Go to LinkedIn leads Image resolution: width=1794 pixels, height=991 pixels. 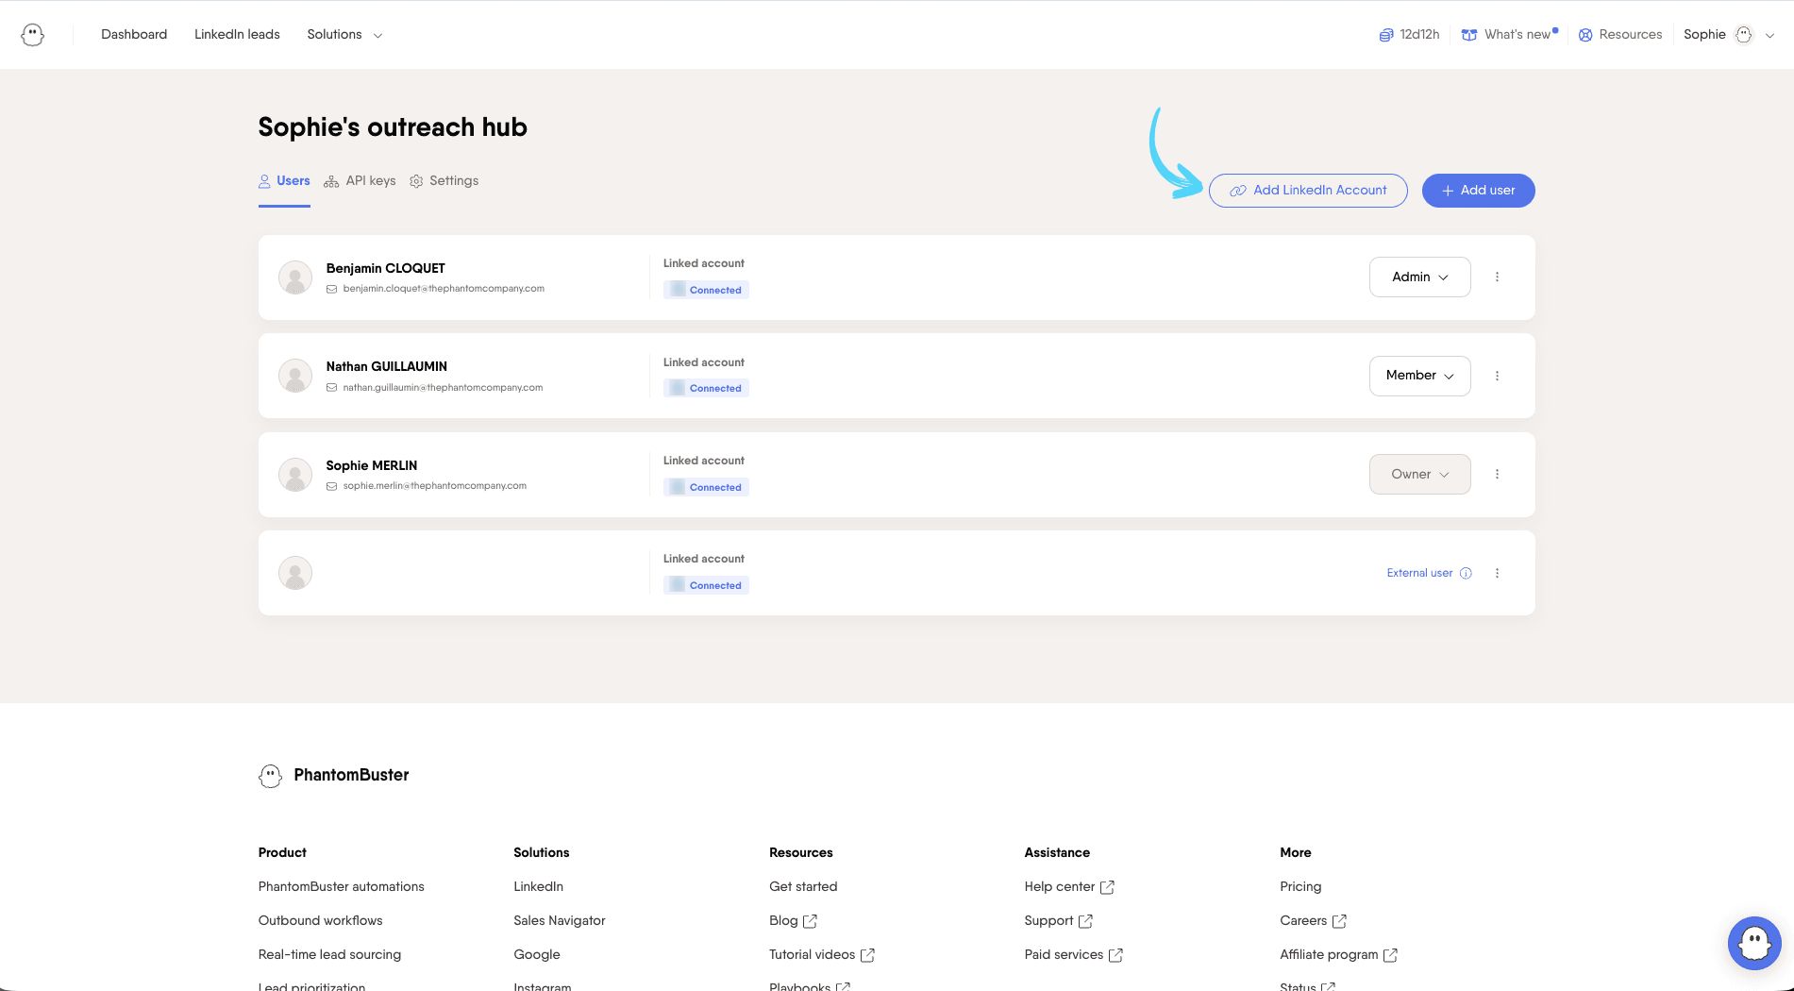(237, 34)
